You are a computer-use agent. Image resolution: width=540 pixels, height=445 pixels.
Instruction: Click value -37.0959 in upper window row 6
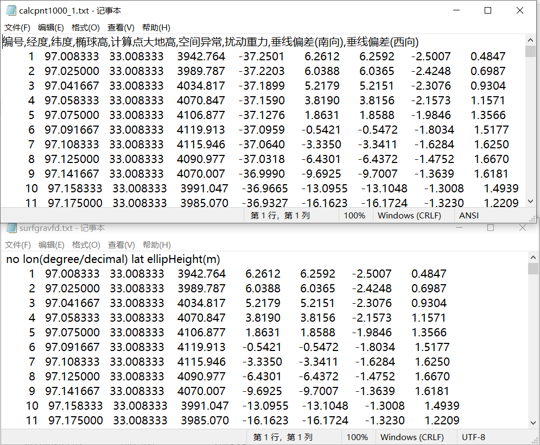[262, 130]
